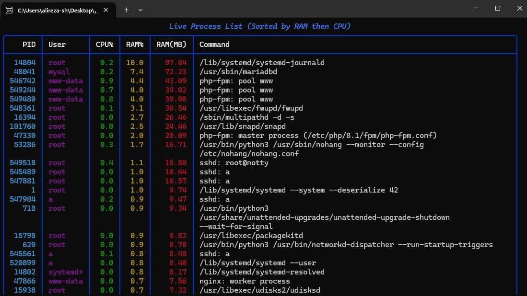Select the /usr/libexec/packagekitd command
The width and height of the screenshot is (527, 296).
(251, 236)
